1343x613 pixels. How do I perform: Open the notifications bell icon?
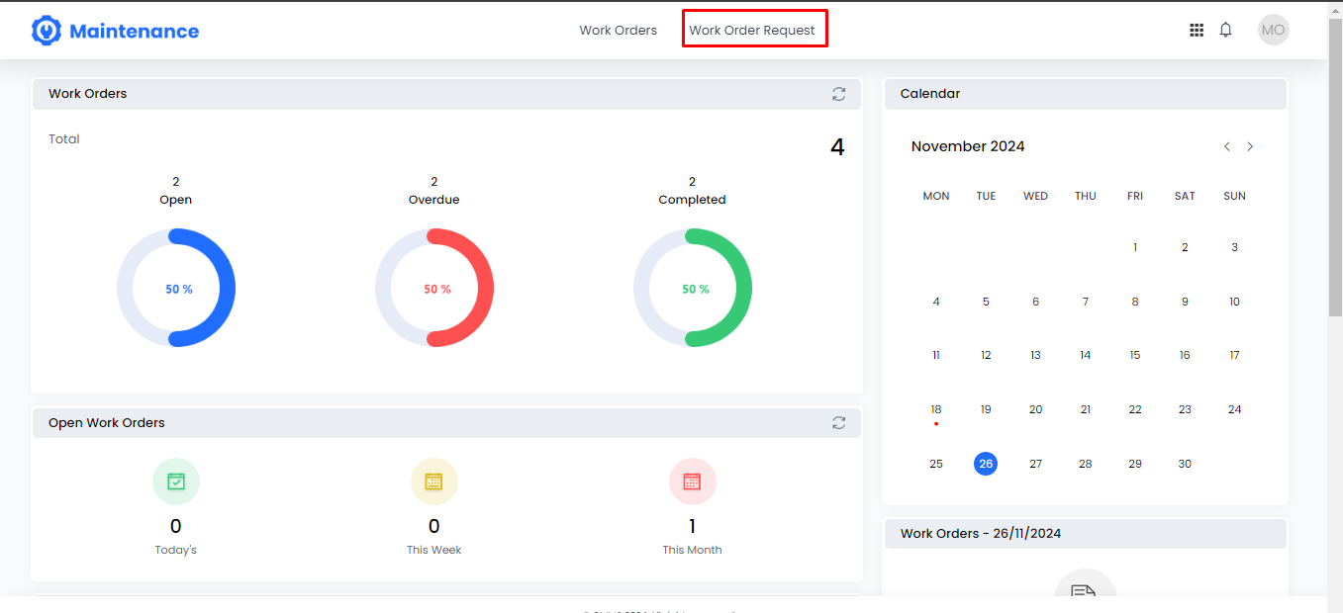pyautogui.click(x=1225, y=30)
